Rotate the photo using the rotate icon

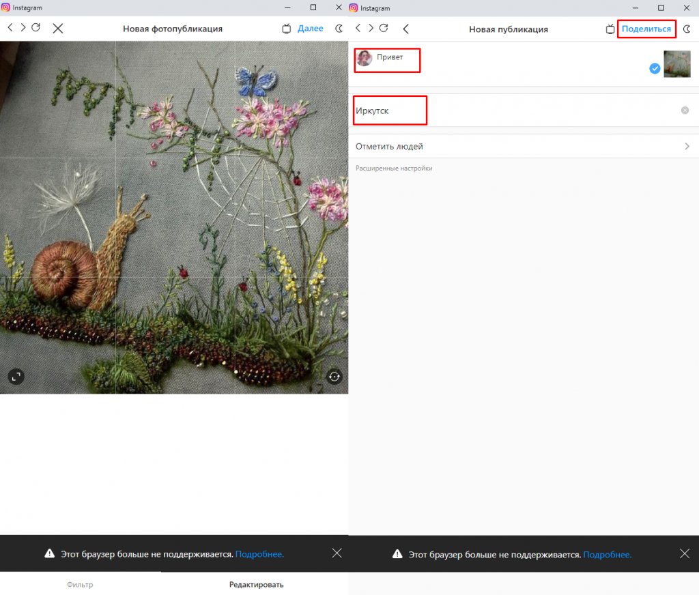[x=334, y=376]
